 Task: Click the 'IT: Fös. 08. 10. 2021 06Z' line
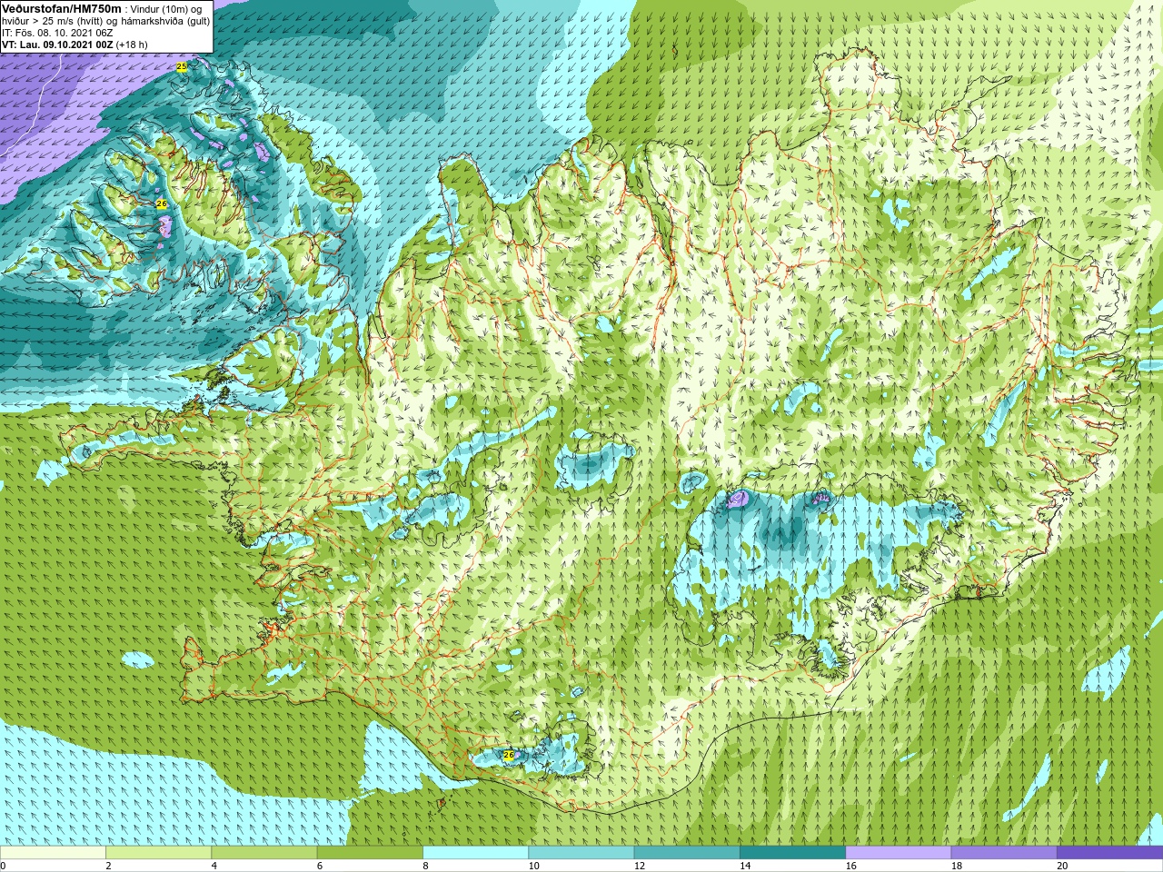point(57,33)
